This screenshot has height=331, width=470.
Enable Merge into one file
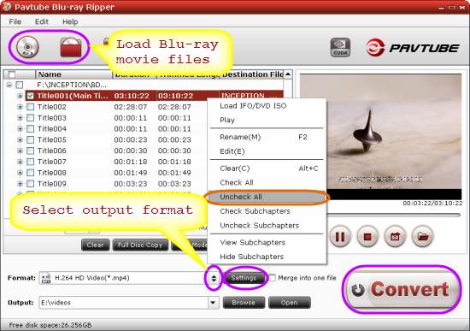272,278
